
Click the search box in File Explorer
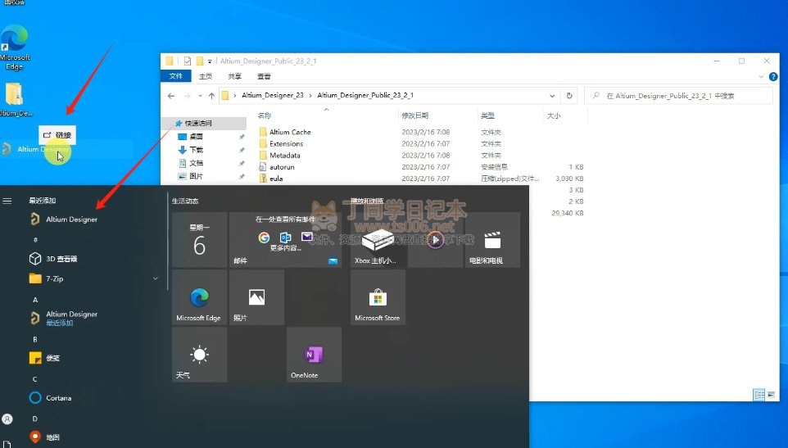(680, 96)
